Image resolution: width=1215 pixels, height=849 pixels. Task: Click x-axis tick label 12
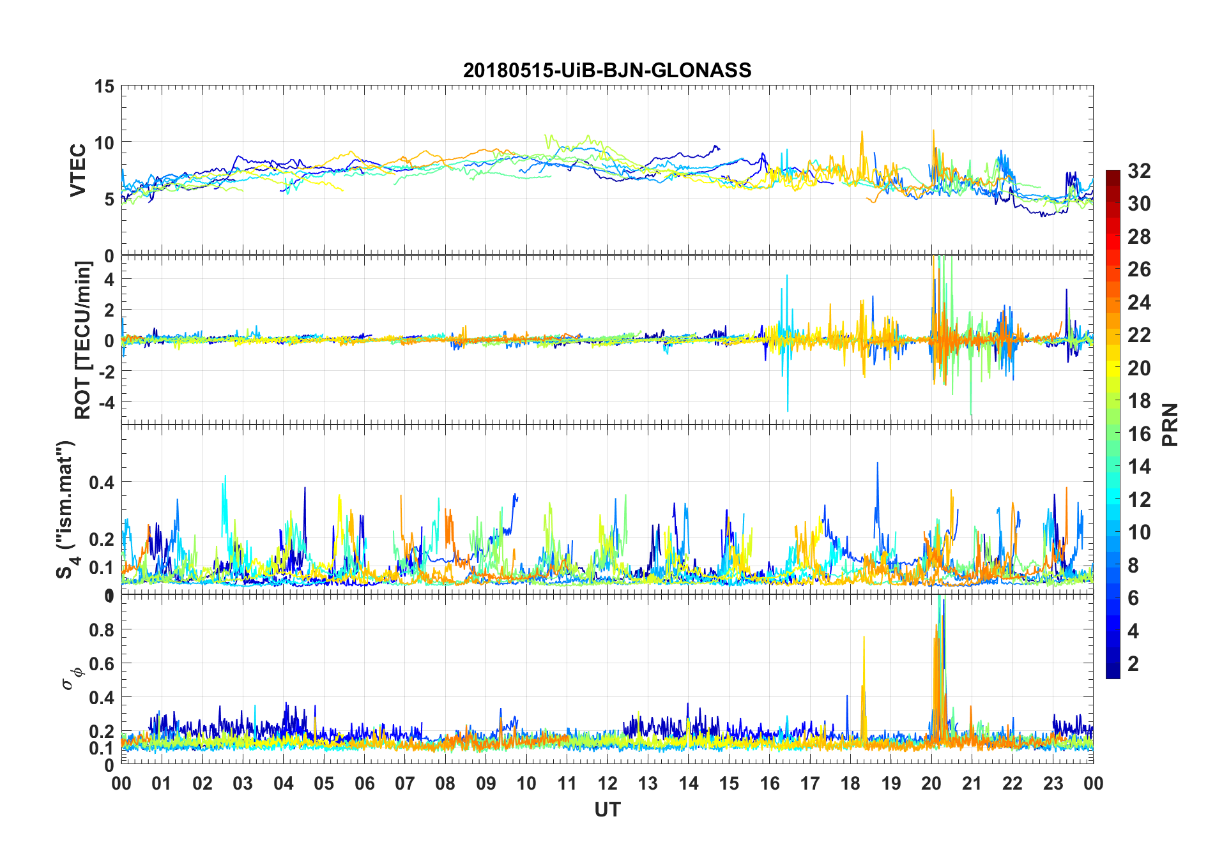point(607,783)
